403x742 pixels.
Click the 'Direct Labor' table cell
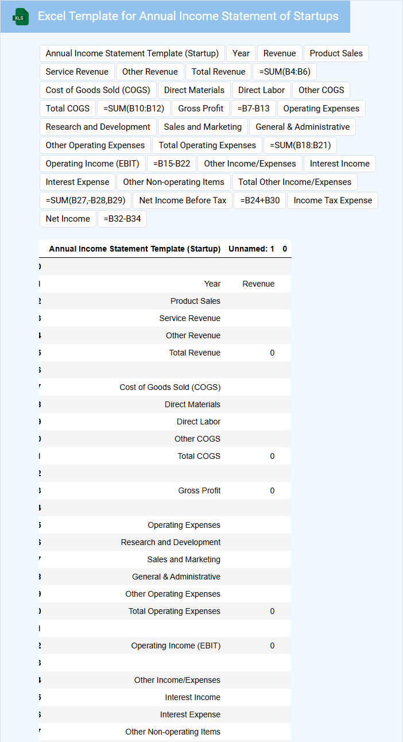point(199,422)
